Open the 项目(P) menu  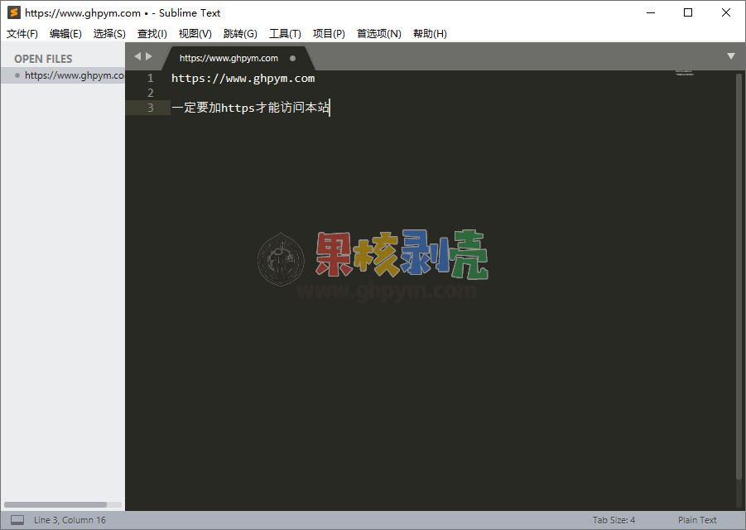[329, 34]
